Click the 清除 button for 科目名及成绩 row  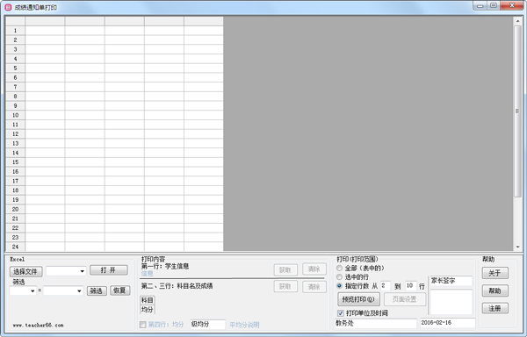click(314, 287)
